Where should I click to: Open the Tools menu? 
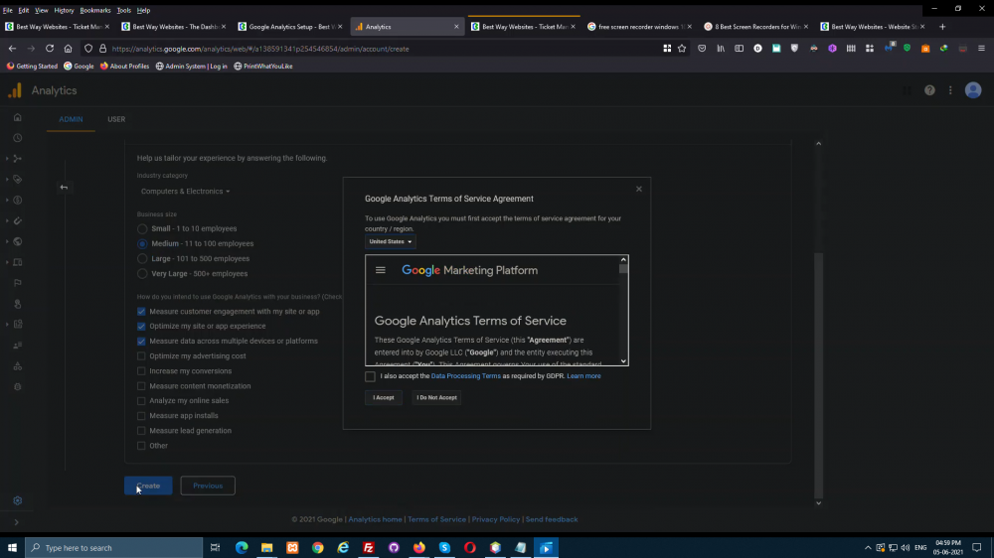(123, 10)
